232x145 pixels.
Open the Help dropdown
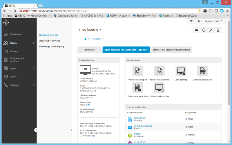tap(218, 21)
